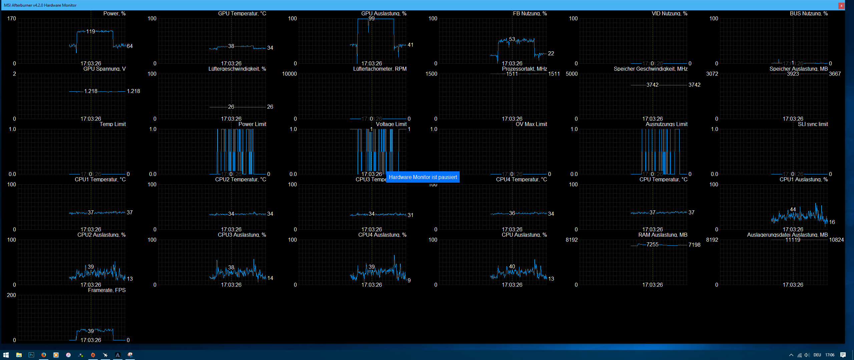Open Wi-Fi network status icon
Screen dimensions: 854x360
(x=800, y=355)
